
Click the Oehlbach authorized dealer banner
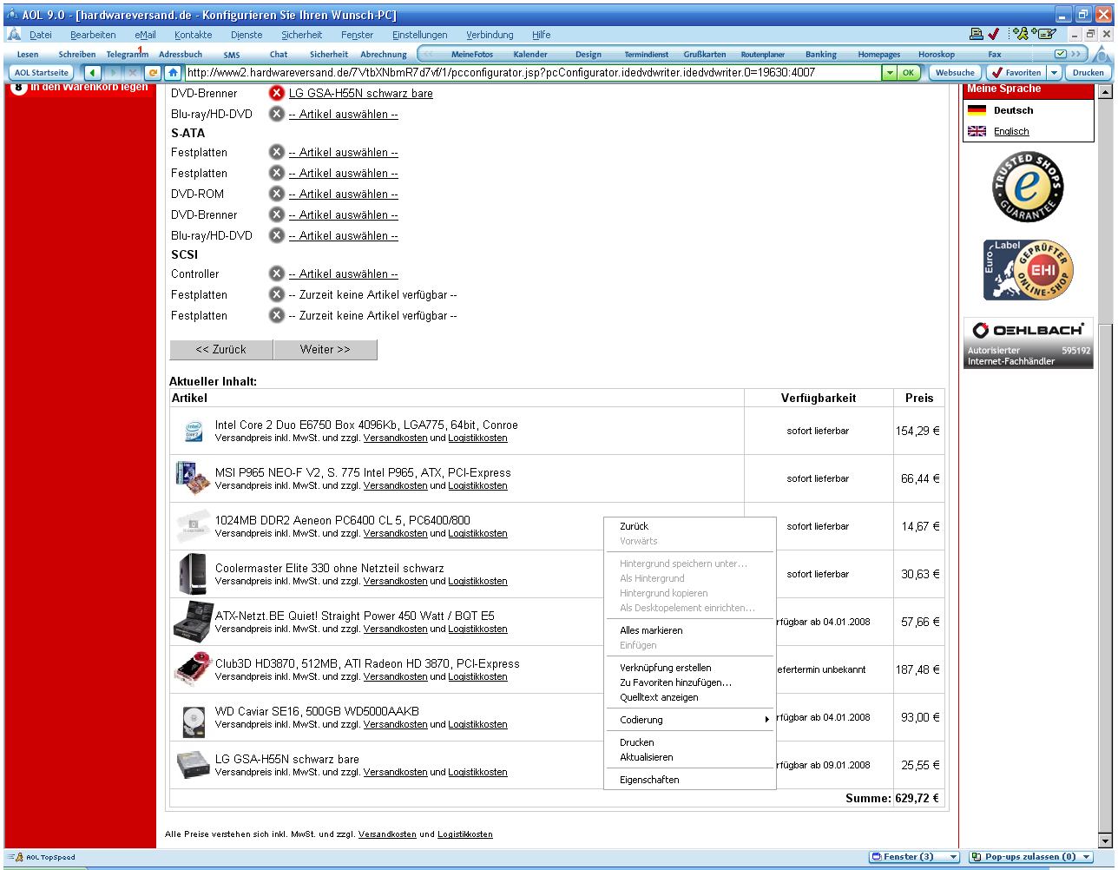pyautogui.click(x=1028, y=343)
